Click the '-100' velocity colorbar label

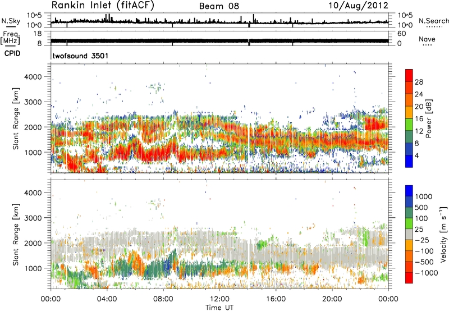pyautogui.click(x=424, y=251)
